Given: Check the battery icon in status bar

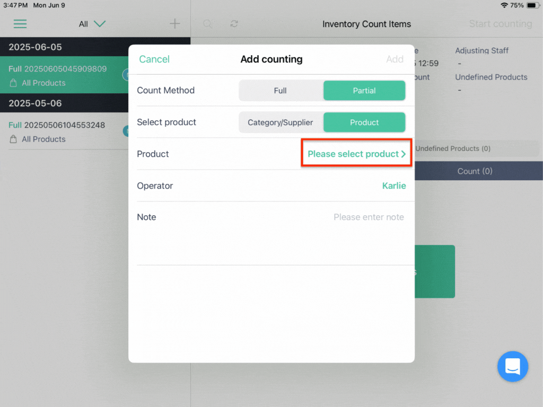Looking at the screenshot, I should [x=532, y=5].
